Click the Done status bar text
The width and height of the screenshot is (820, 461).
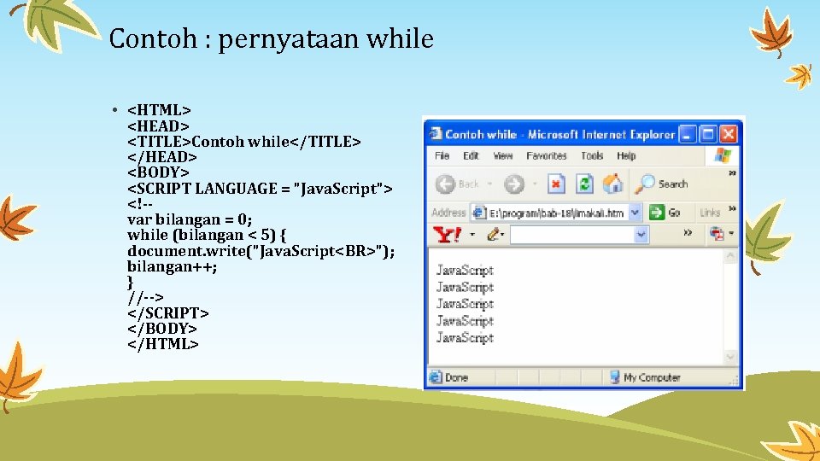pyautogui.click(x=456, y=377)
